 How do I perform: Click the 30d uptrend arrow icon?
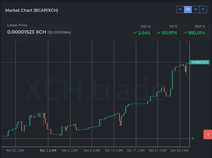pos(185,33)
